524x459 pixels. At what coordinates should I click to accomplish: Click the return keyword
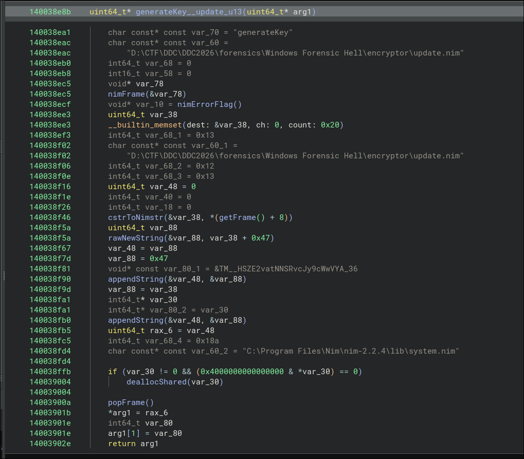click(x=122, y=444)
